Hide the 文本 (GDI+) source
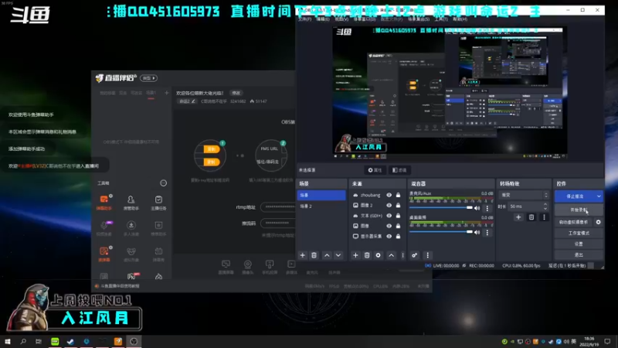This screenshot has width=618, height=348. pos(389,216)
